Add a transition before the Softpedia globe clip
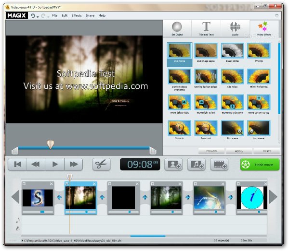The width and height of the screenshot is (289, 251). pos(188,197)
